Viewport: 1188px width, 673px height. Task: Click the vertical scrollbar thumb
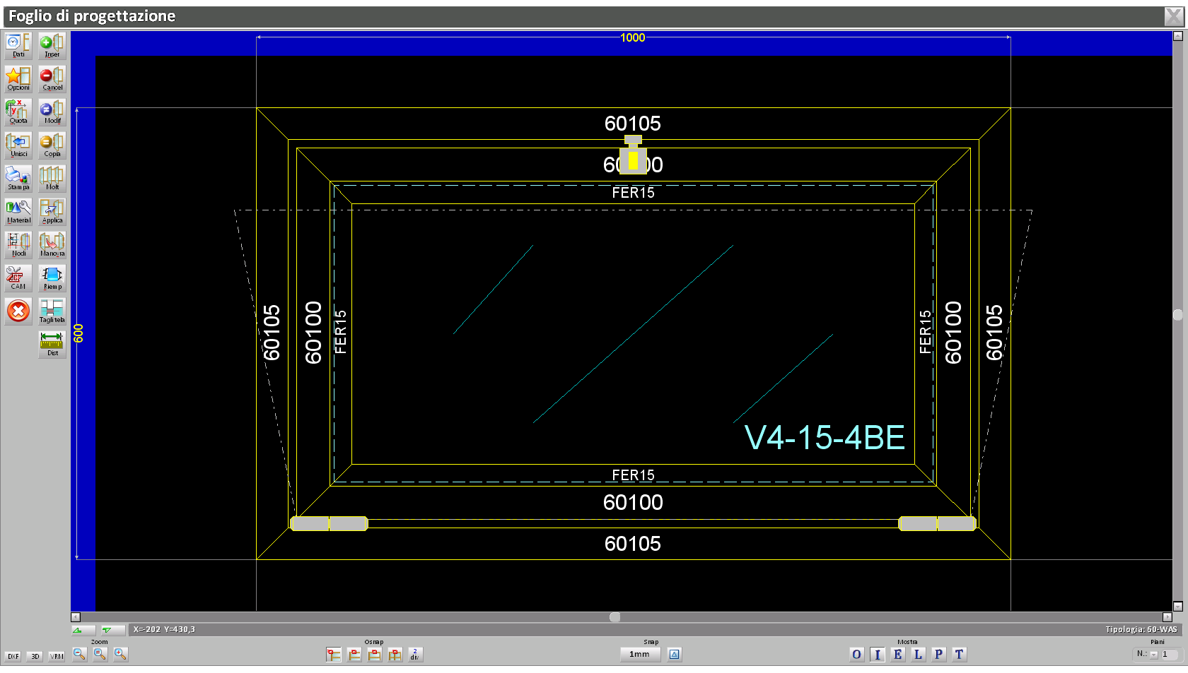point(1178,315)
